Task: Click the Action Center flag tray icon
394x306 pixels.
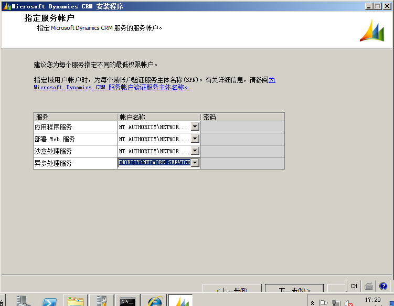Action: coord(323,303)
